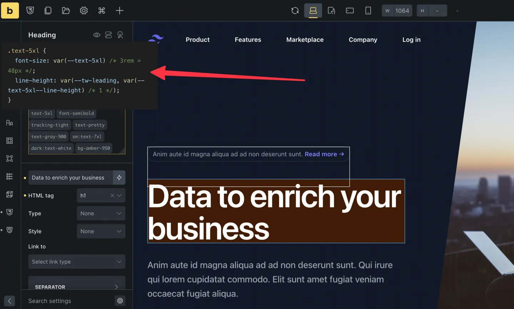Open typography settings via the Aa sidebar icon

pos(9,123)
